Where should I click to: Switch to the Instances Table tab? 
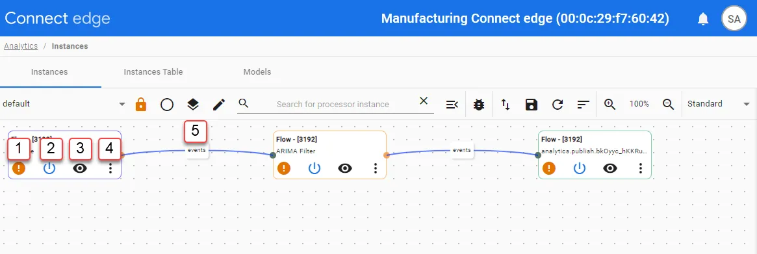(153, 72)
